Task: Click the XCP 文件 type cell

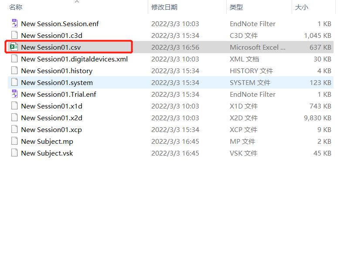Action: click(243, 130)
